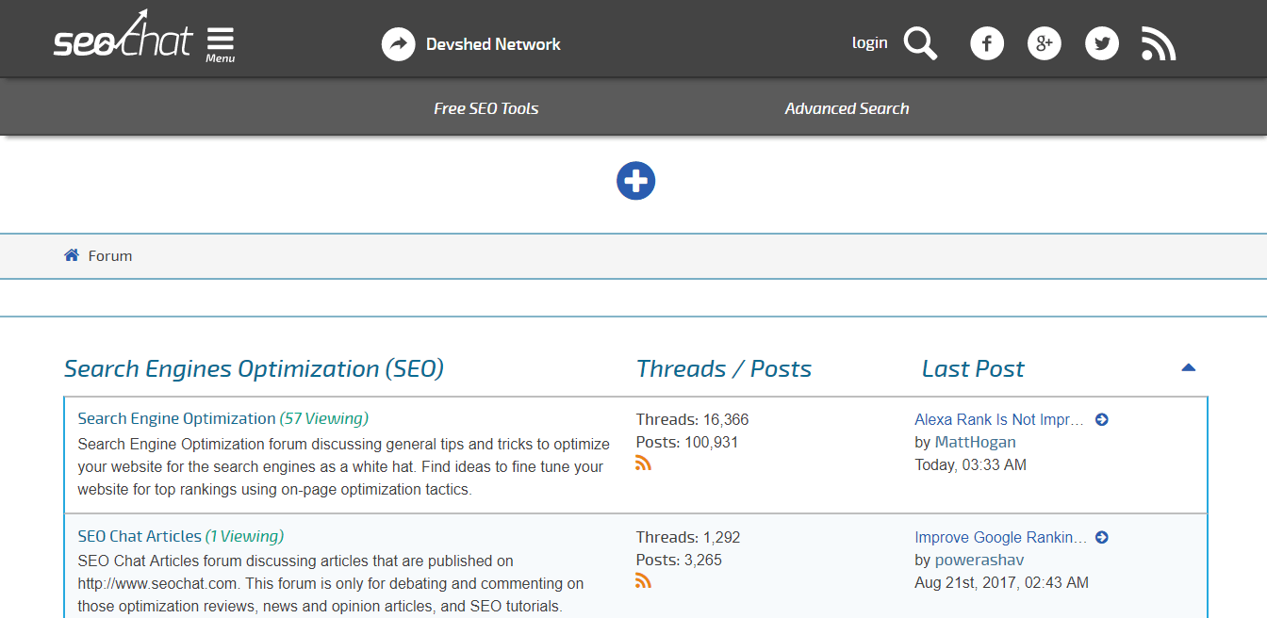The width and height of the screenshot is (1267, 618).
Task: Open the hamburger Menu icon
Action: tap(221, 43)
